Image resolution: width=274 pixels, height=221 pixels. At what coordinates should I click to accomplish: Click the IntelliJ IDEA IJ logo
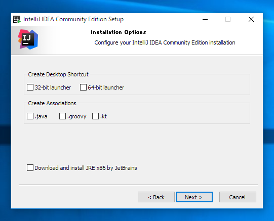[x=28, y=39]
